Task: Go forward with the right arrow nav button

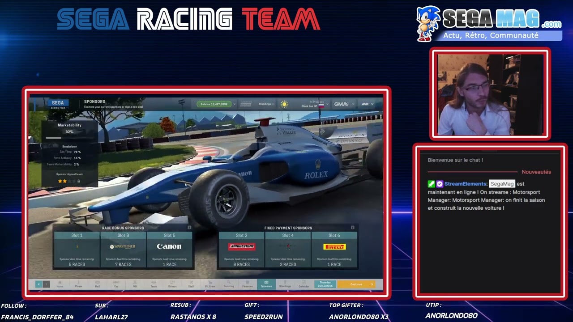Action: coord(46,284)
